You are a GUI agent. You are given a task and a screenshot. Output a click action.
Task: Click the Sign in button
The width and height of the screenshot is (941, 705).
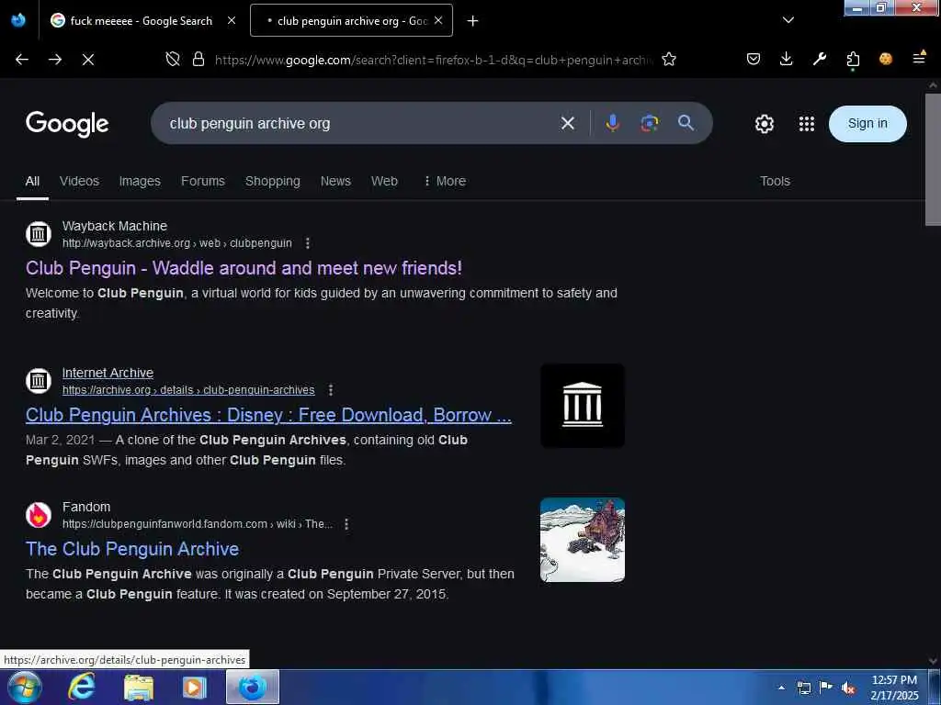click(867, 124)
